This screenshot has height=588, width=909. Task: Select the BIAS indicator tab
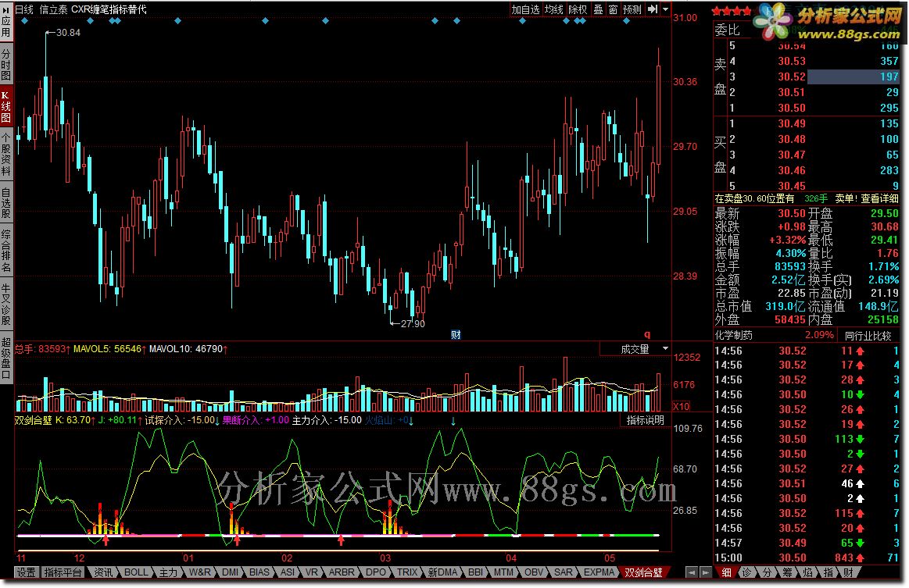[x=259, y=572]
